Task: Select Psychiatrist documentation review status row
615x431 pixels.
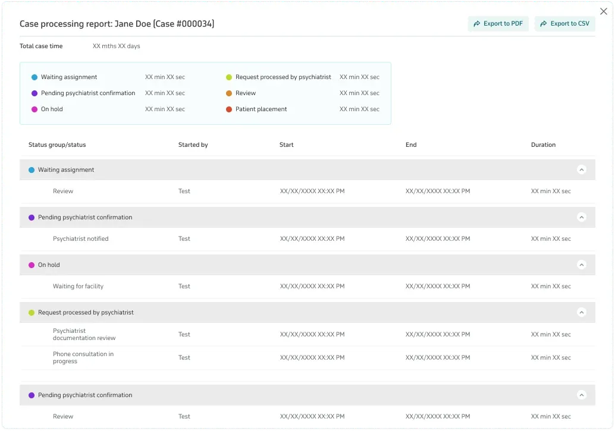Action: [307, 335]
